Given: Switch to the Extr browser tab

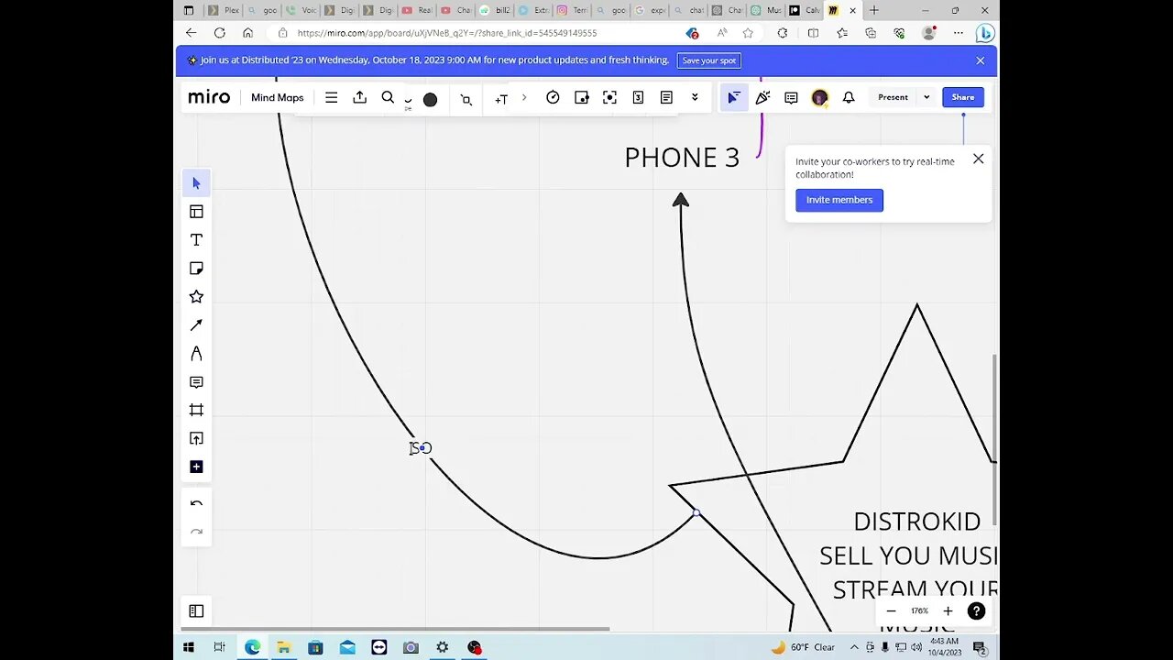Looking at the screenshot, I should pyautogui.click(x=532, y=10).
